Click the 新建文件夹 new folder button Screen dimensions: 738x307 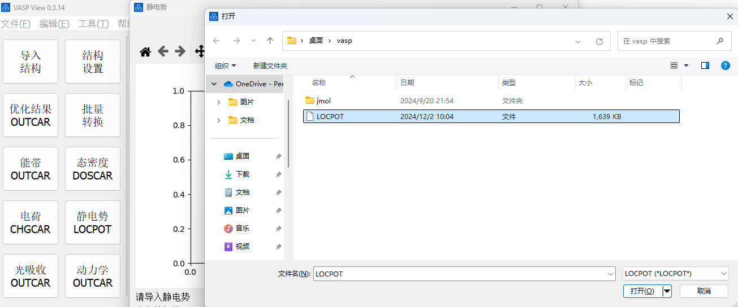pyautogui.click(x=270, y=66)
